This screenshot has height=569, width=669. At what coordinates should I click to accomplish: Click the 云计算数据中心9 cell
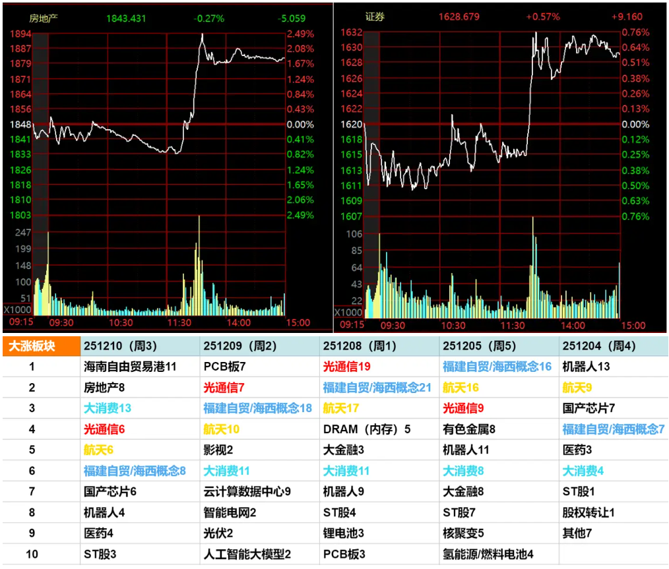point(247,491)
